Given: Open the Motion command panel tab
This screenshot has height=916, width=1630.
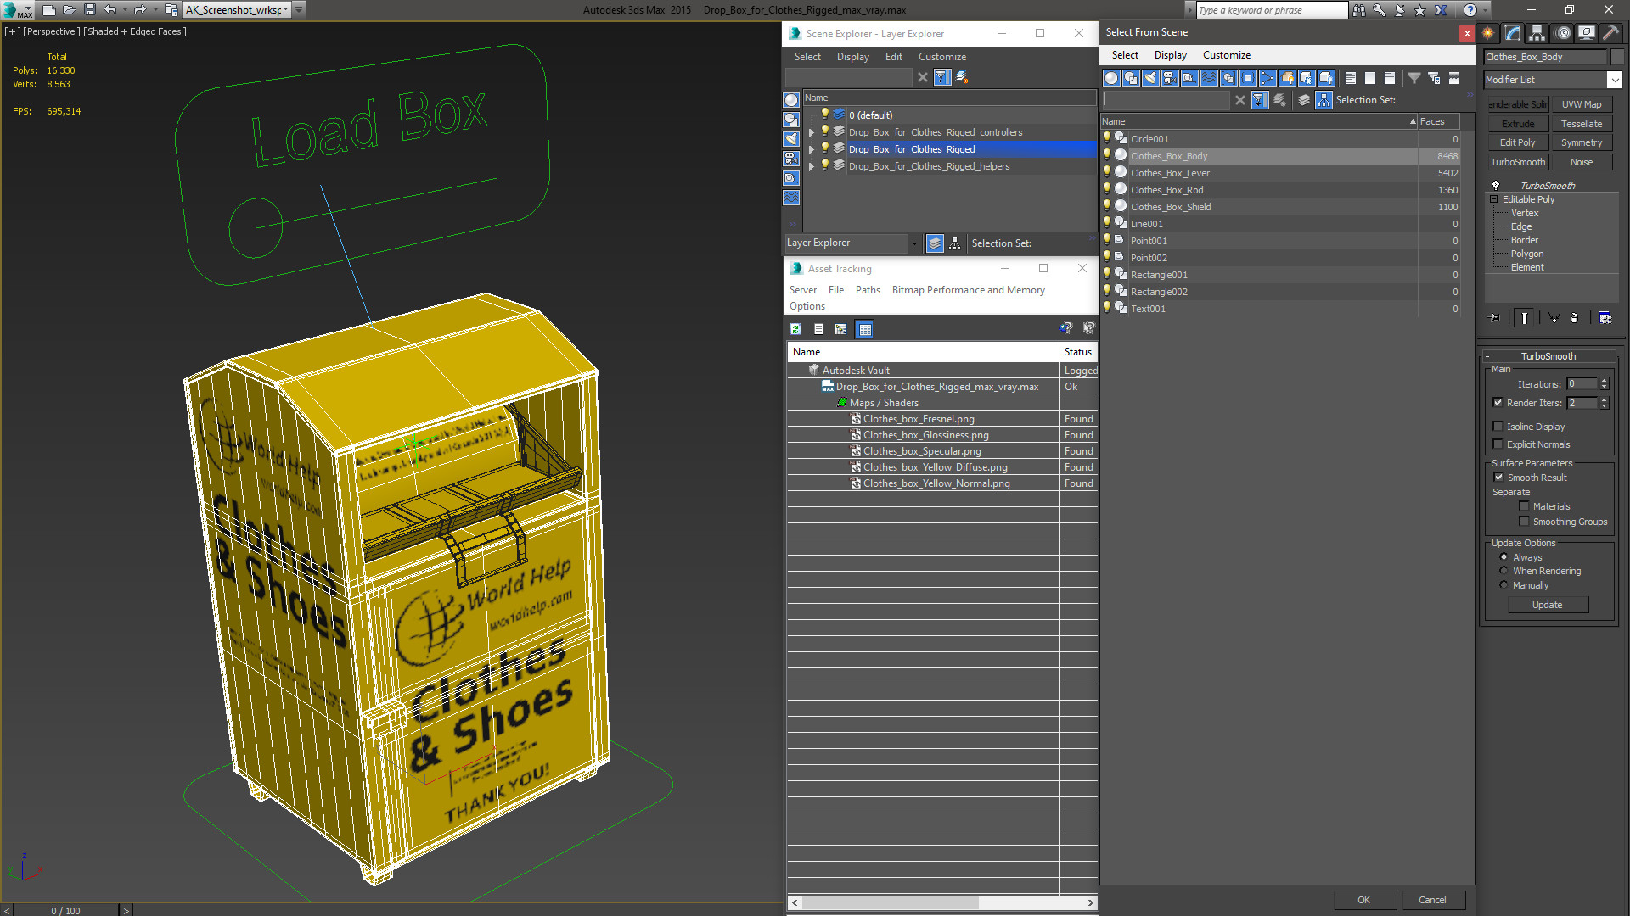Looking at the screenshot, I should point(1562,33).
